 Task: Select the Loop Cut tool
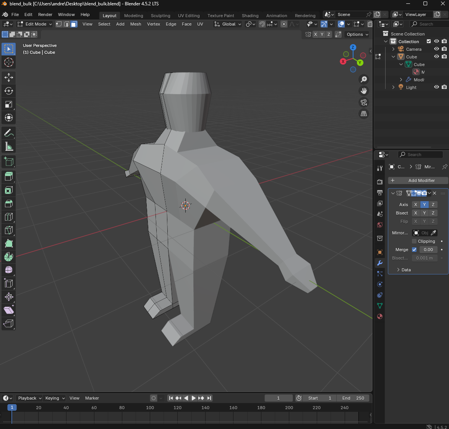tap(8, 217)
